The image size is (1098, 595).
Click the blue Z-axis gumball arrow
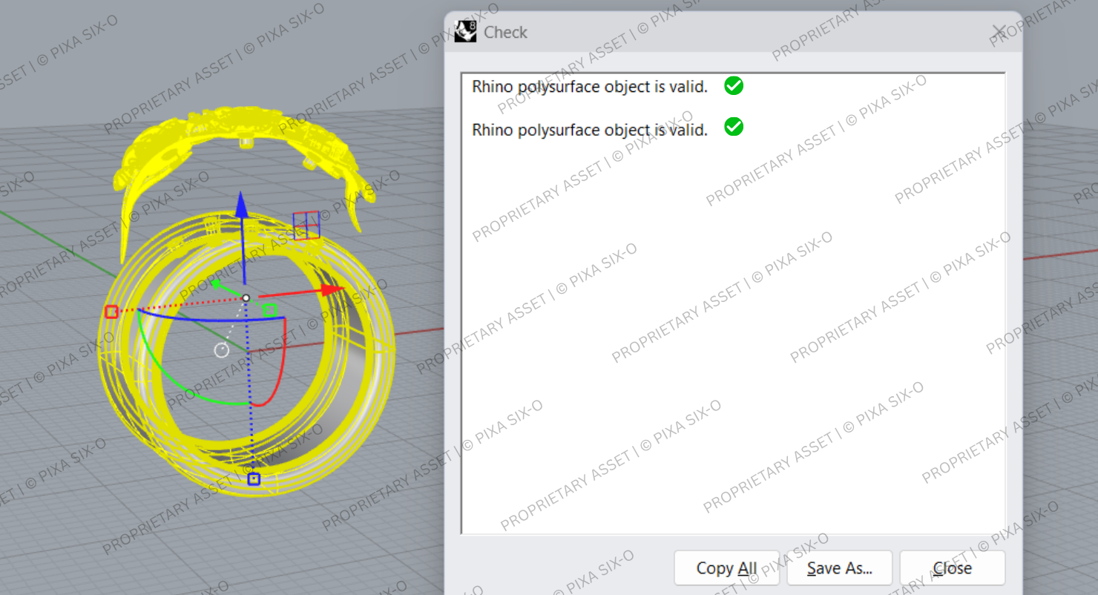pos(241,205)
